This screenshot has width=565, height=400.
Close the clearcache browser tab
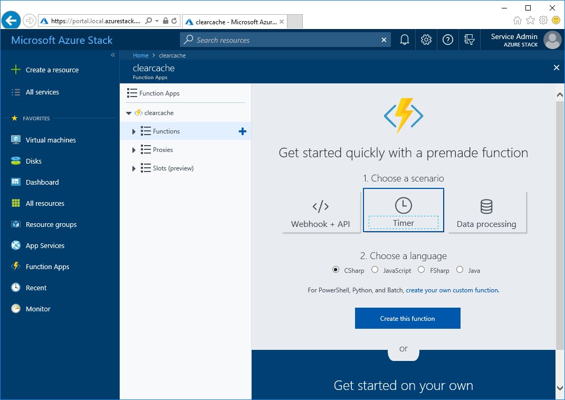tap(282, 22)
